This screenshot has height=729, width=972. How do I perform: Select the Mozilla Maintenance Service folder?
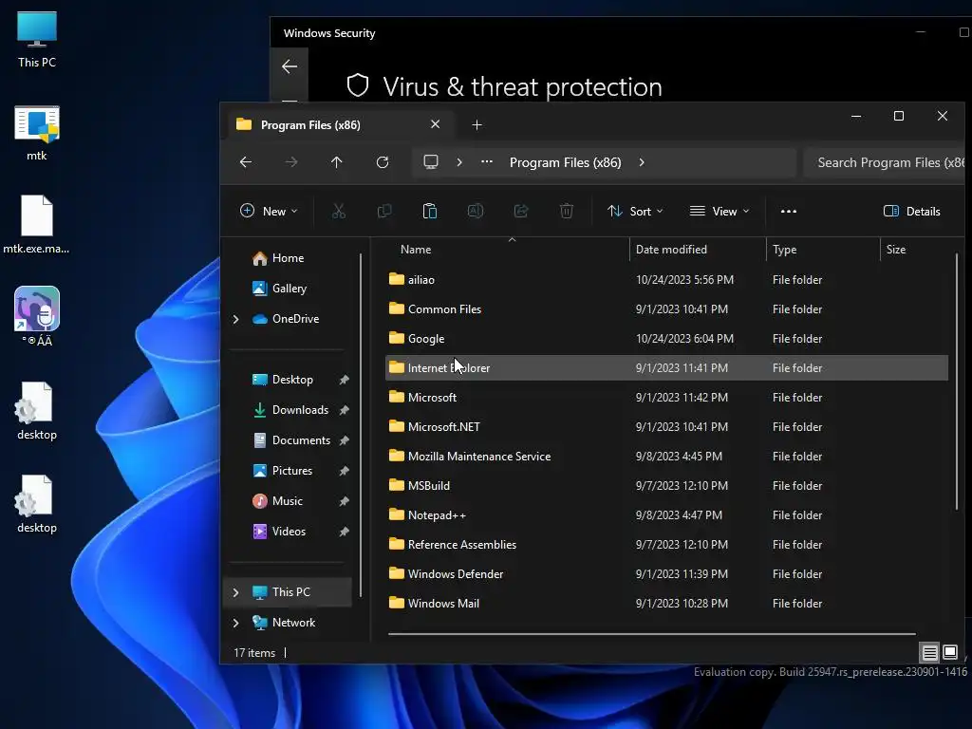tap(666, 457)
